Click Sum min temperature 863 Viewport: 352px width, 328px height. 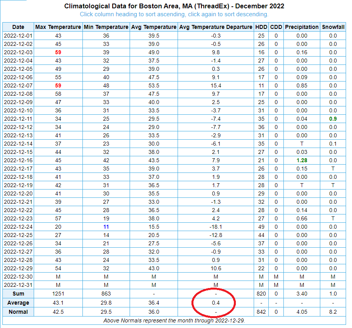[106, 294]
